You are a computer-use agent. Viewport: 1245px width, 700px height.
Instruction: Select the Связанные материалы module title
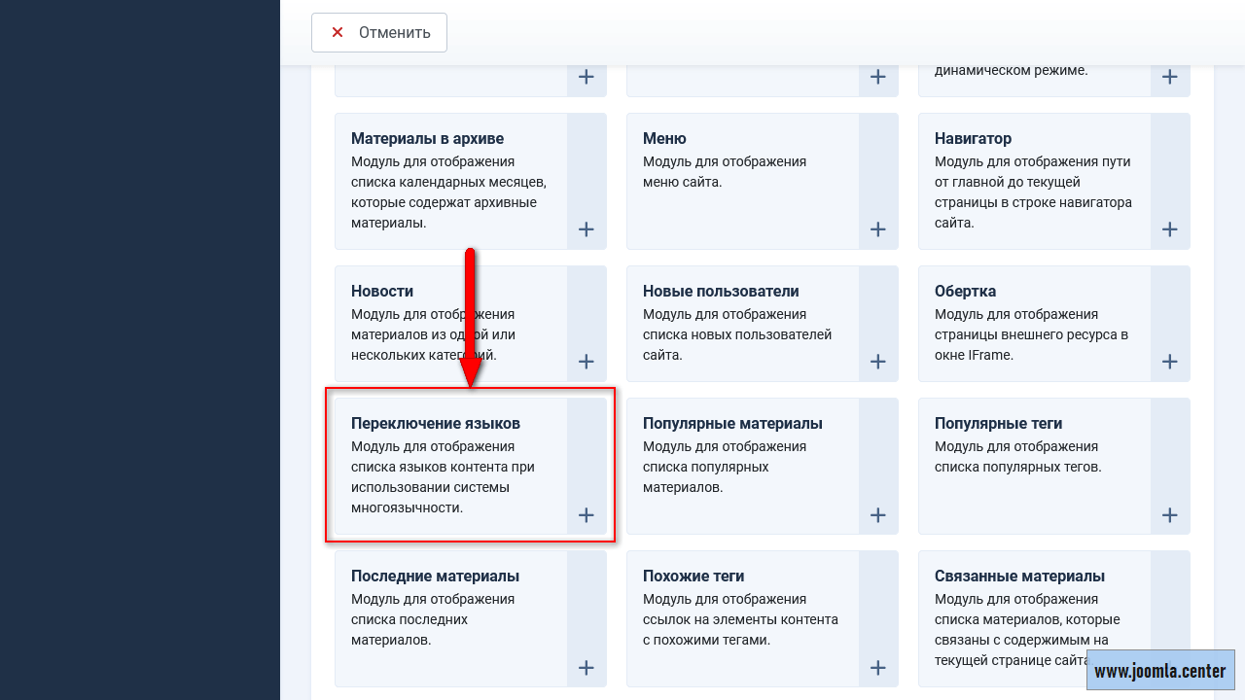1019,577
